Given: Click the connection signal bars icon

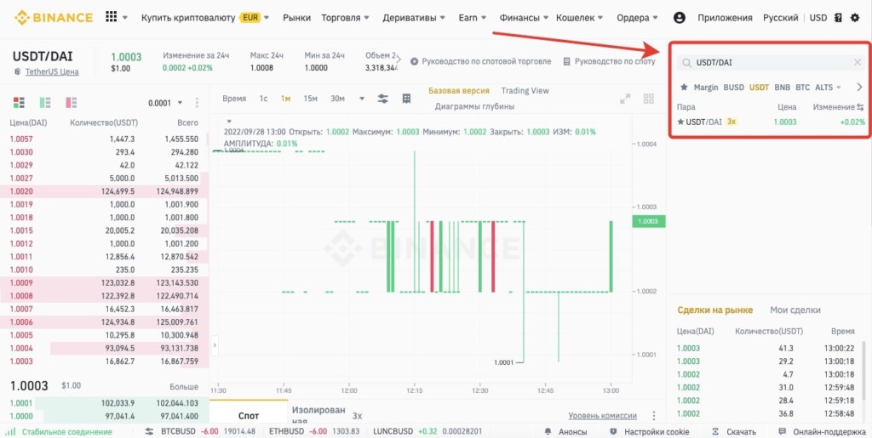Looking at the screenshot, I should coord(11,431).
